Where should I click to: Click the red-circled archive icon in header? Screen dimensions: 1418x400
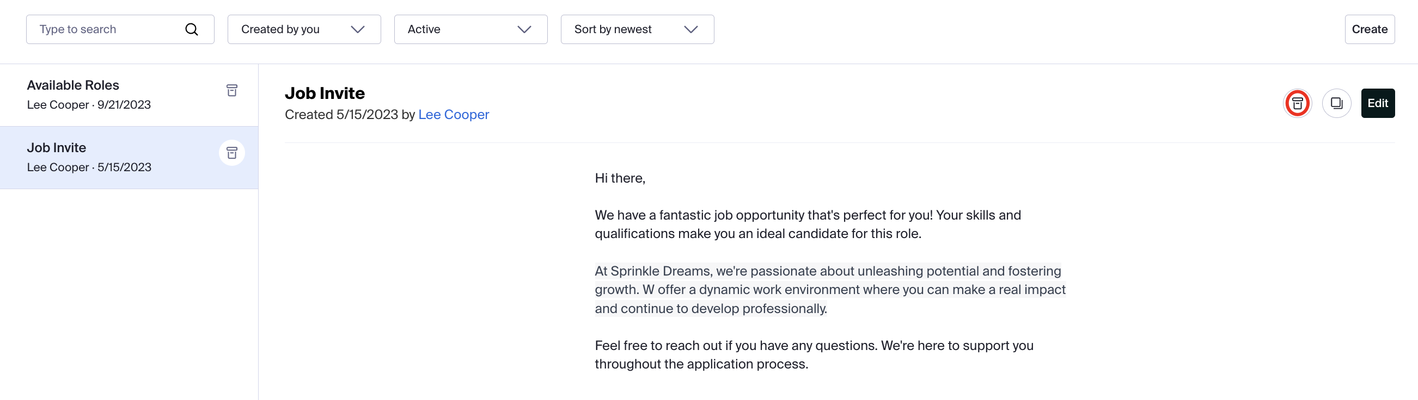[x=1298, y=103]
